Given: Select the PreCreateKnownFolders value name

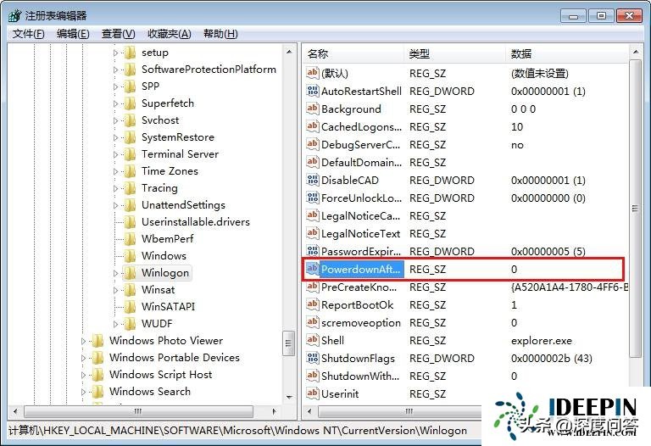Looking at the screenshot, I should [x=359, y=287].
